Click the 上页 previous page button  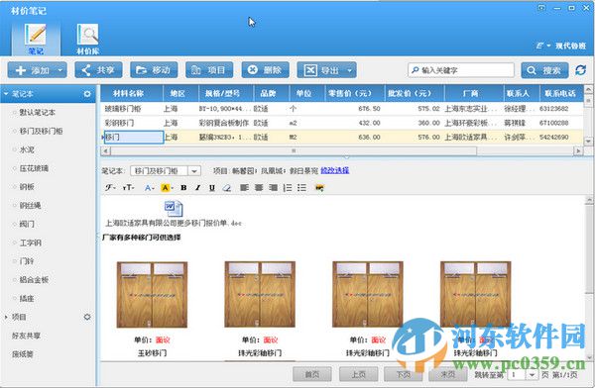(358, 375)
